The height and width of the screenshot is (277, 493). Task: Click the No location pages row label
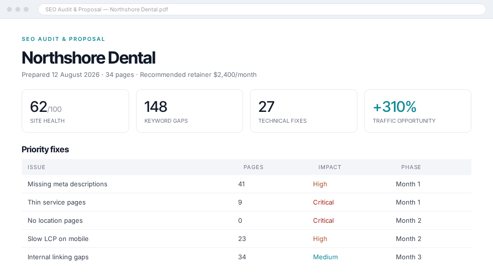point(55,221)
